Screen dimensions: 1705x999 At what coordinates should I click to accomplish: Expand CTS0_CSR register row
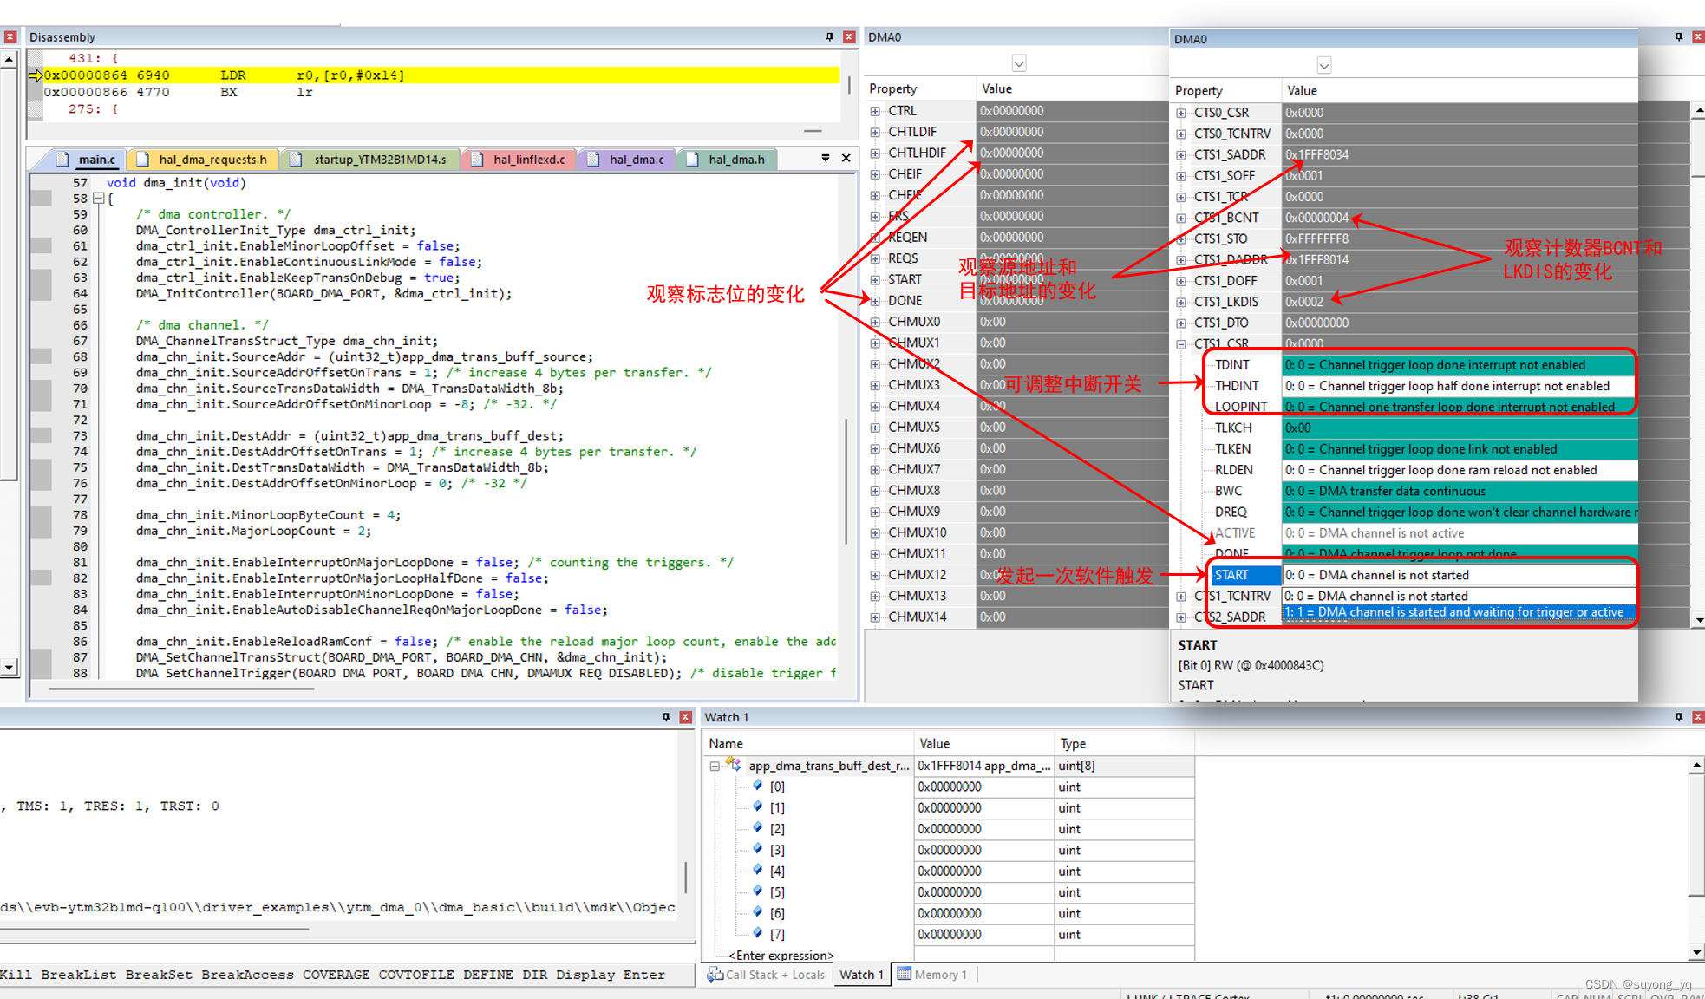pyautogui.click(x=1181, y=113)
